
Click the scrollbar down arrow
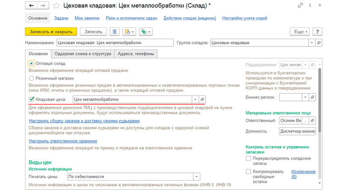[320, 183]
